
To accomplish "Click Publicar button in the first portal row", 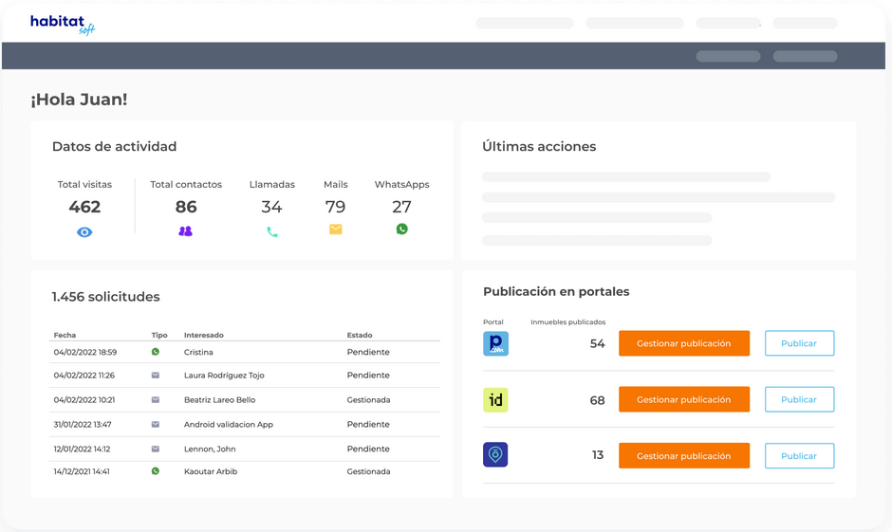I will click(x=799, y=343).
